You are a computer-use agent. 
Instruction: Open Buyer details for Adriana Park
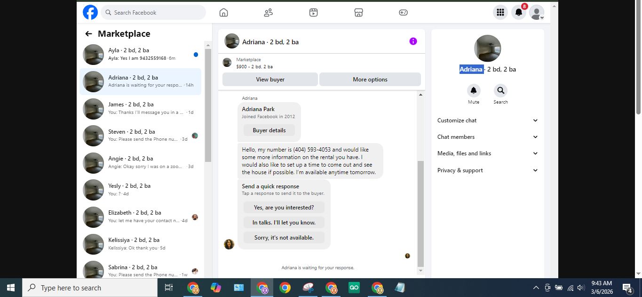(269, 130)
